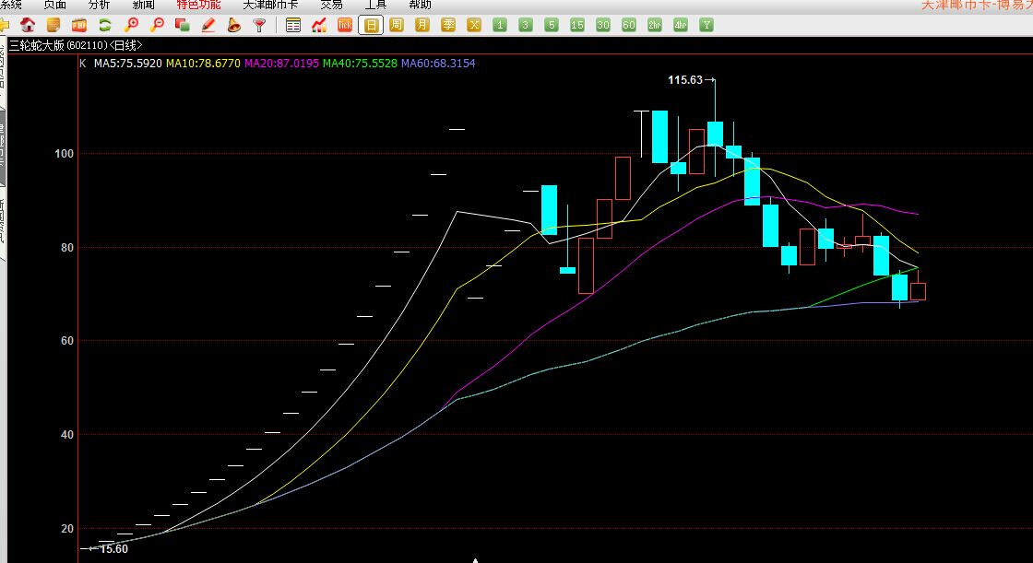Switch to 4-hour chart period
This screenshot has width=1033, height=563.
[x=681, y=25]
